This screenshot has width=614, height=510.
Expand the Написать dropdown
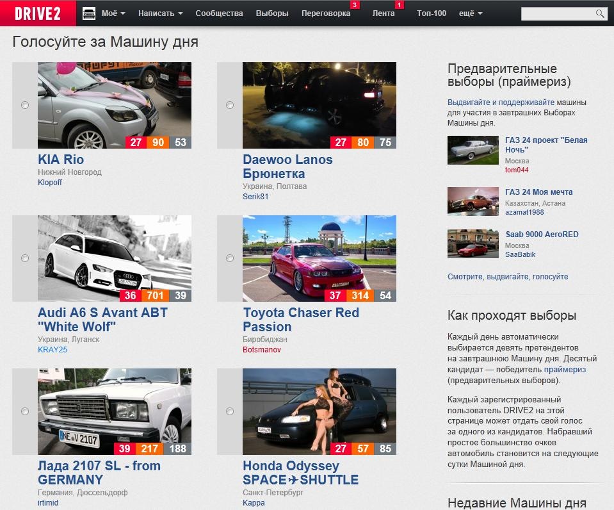tap(156, 12)
